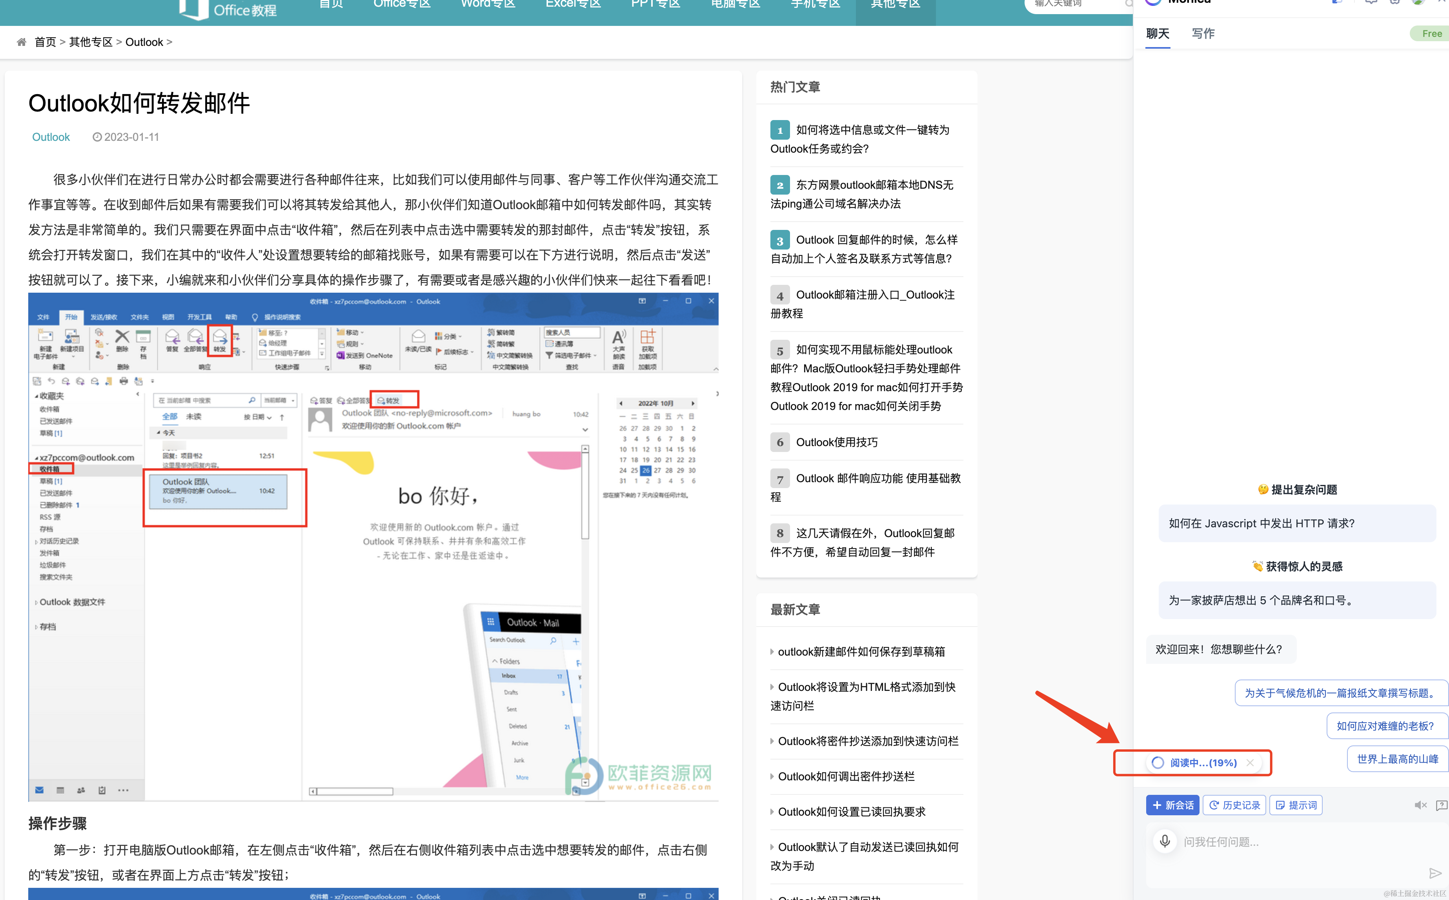Viewport: 1449px width, 900px height.
Task: Click 其他专区 breadcrumb link
Action: [91, 42]
